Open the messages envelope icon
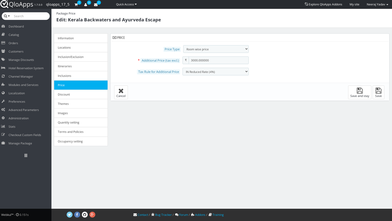This screenshot has height=221, width=392. click(x=96, y=4)
